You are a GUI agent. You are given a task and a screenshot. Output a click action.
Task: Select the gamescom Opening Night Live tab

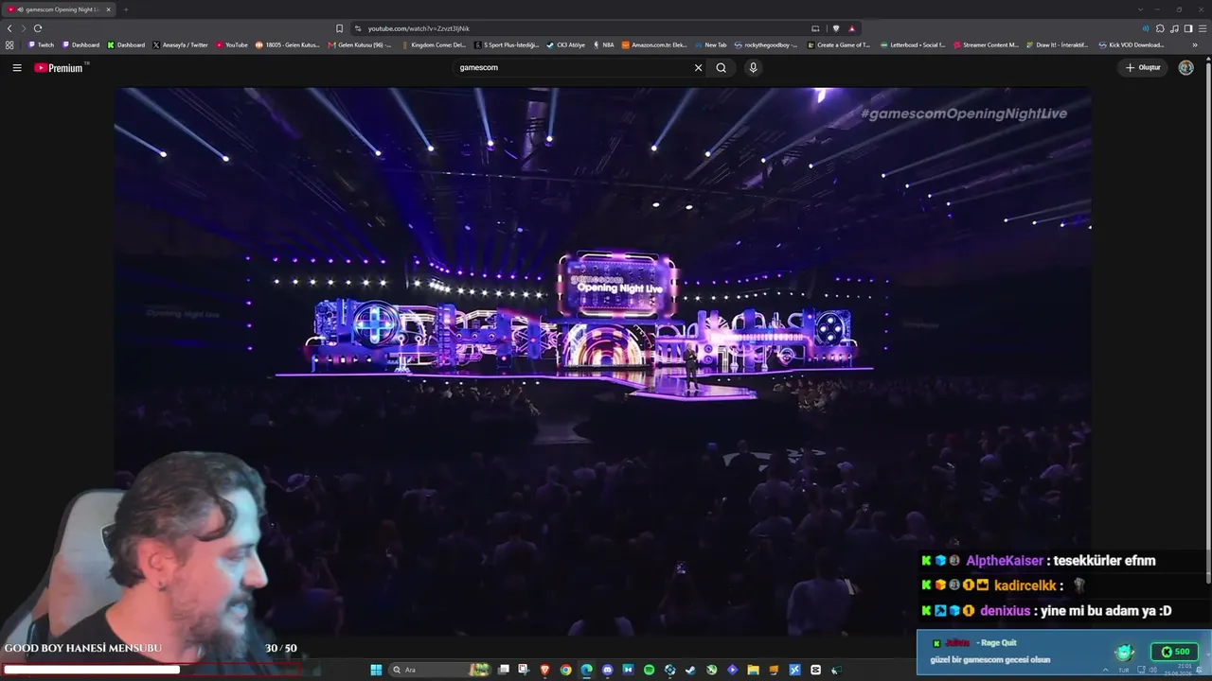tap(59, 9)
